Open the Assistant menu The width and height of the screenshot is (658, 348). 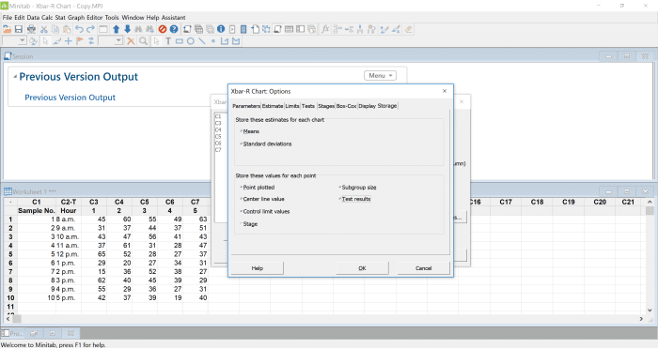pos(173,18)
